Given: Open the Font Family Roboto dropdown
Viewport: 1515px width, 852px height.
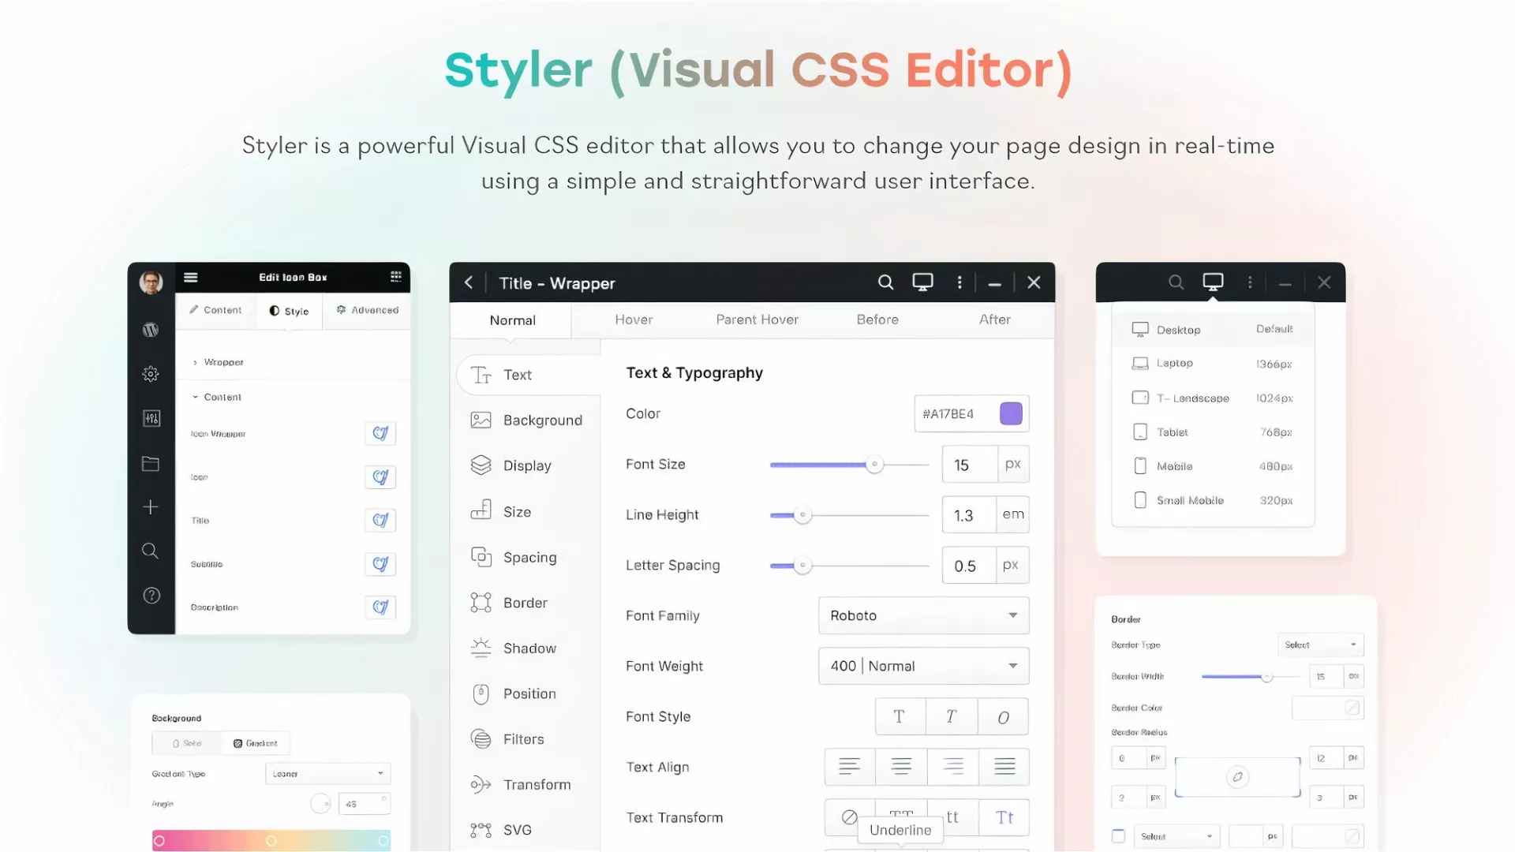Looking at the screenshot, I should tap(923, 615).
